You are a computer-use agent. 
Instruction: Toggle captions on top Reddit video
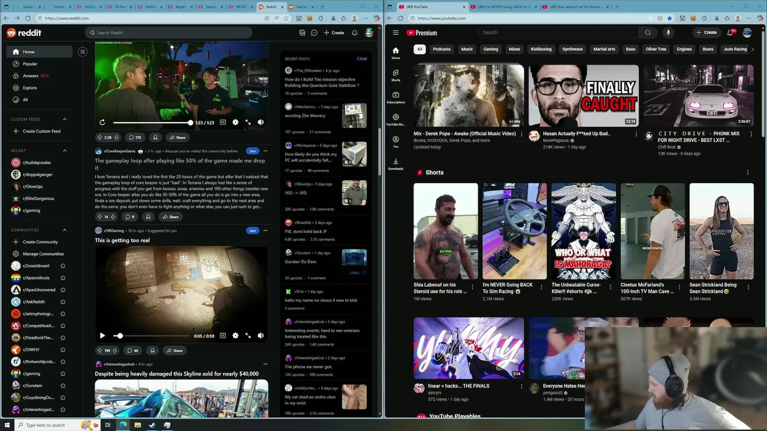tap(223, 122)
